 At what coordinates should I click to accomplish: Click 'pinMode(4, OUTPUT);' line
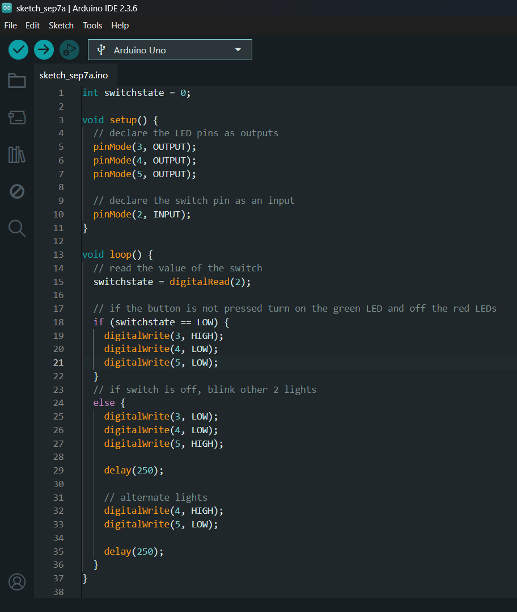pos(145,161)
